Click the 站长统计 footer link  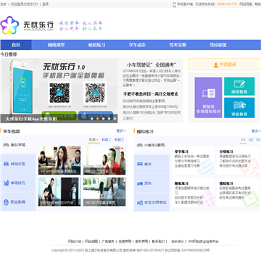coord(178,241)
